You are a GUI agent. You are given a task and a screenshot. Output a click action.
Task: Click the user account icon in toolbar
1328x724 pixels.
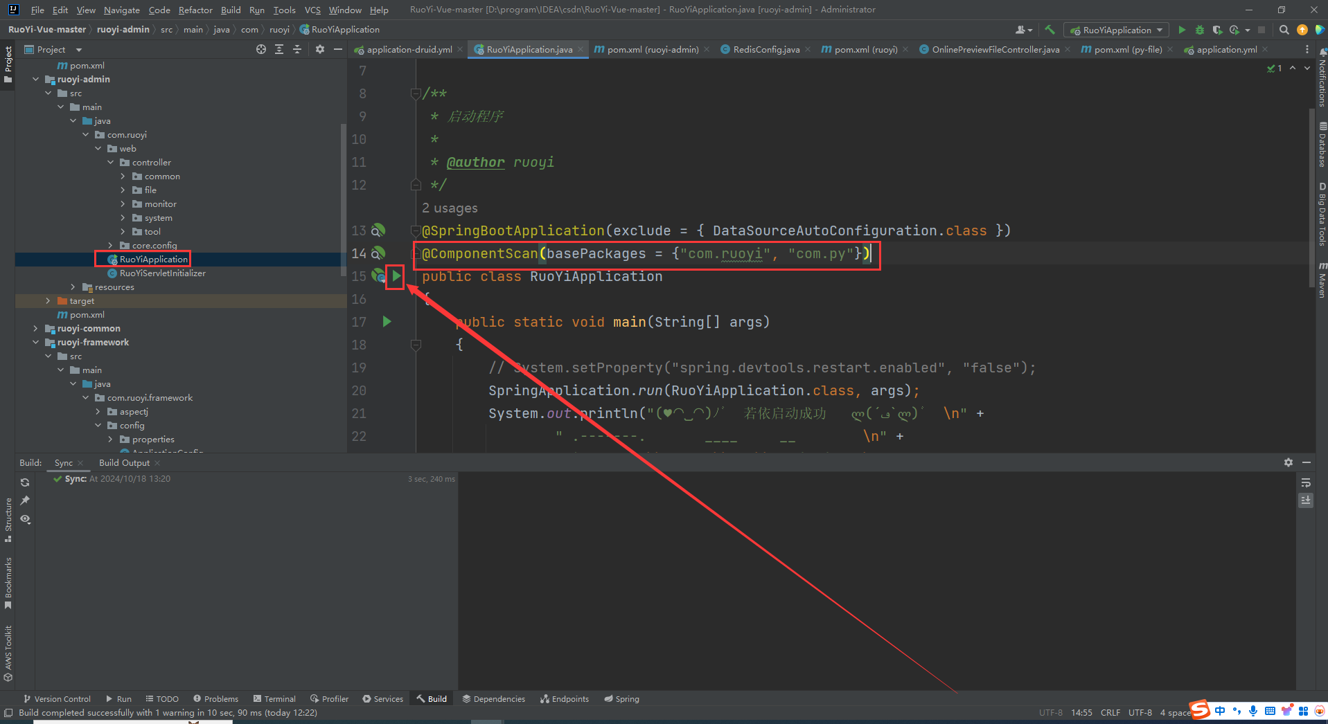pos(1022,30)
